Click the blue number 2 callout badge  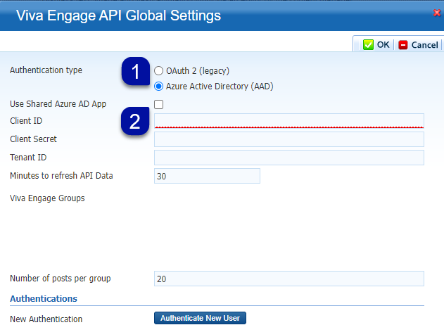(135, 121)
